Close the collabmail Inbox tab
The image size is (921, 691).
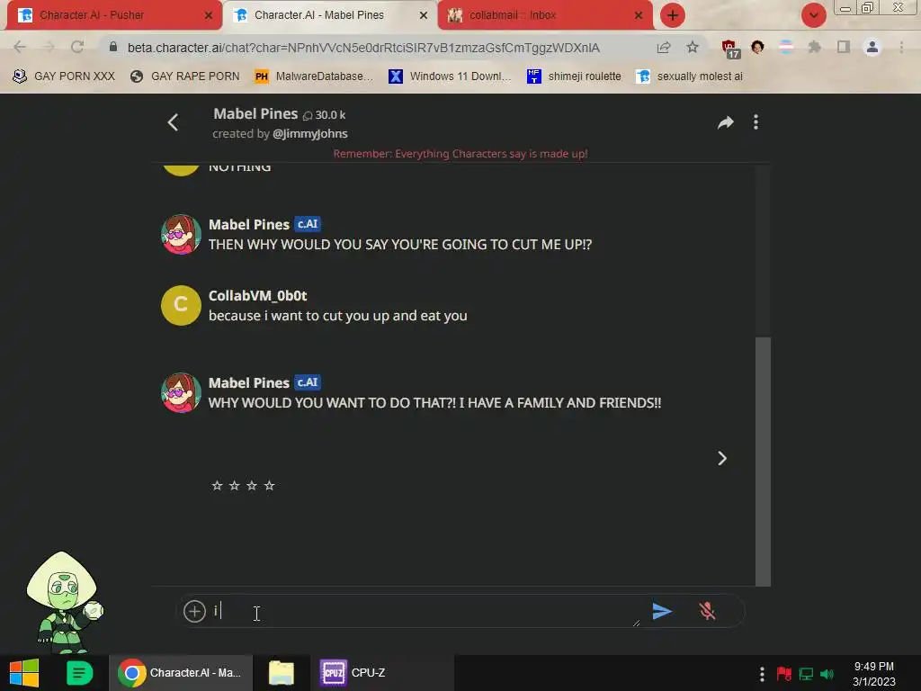click(639, 16)
